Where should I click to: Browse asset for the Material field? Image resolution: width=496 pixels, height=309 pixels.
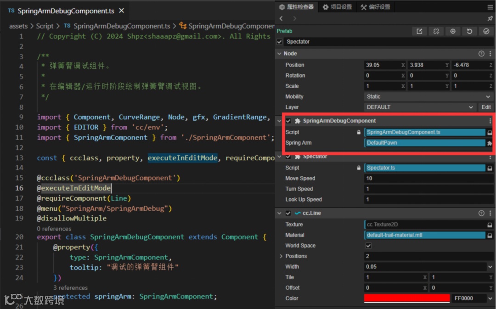(490, 235)
